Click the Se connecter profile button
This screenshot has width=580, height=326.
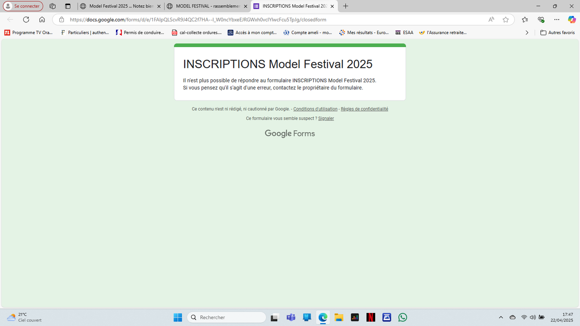pos(23,6)
